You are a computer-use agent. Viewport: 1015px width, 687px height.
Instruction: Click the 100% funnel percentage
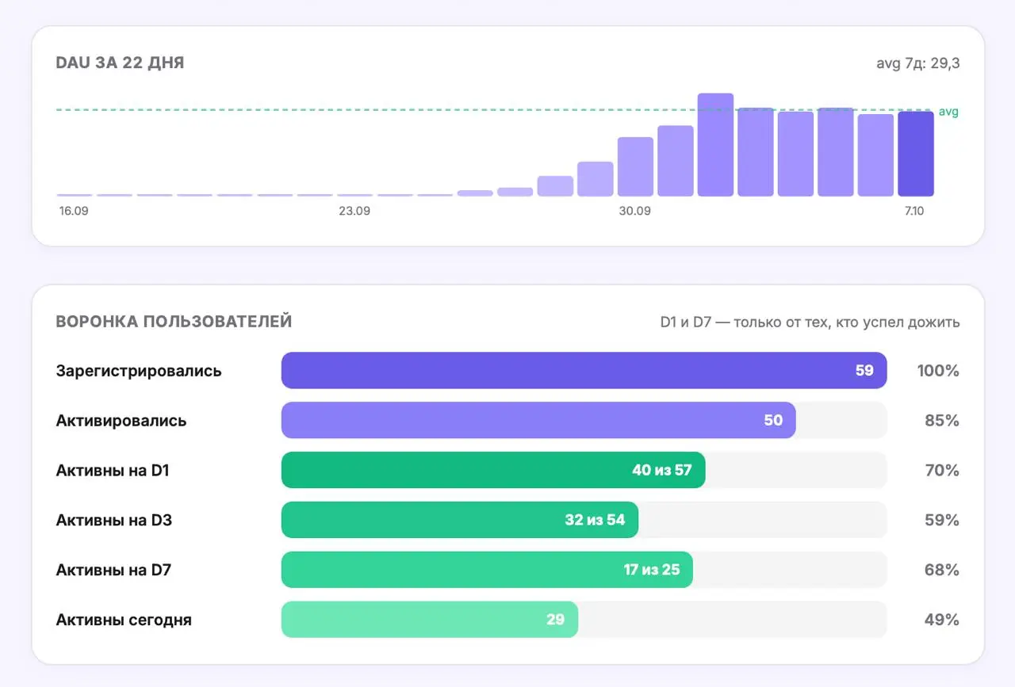pos(938,371)
